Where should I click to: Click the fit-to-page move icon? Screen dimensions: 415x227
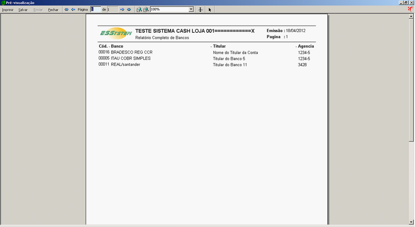200,9
